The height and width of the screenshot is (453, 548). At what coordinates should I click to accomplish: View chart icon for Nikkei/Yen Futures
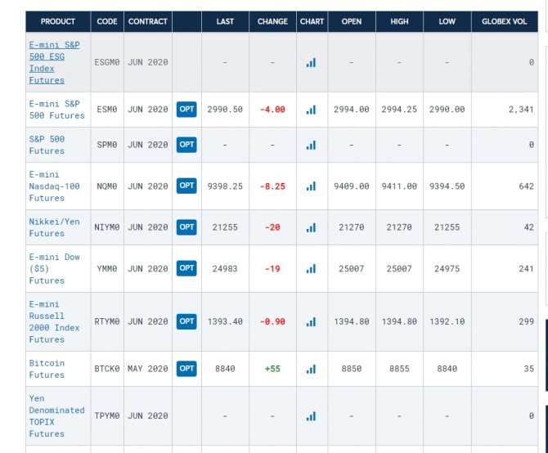pos(311,227)
